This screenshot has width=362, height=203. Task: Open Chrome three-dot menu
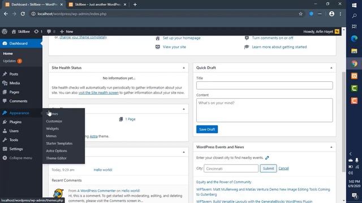click(x=341, y=14)
